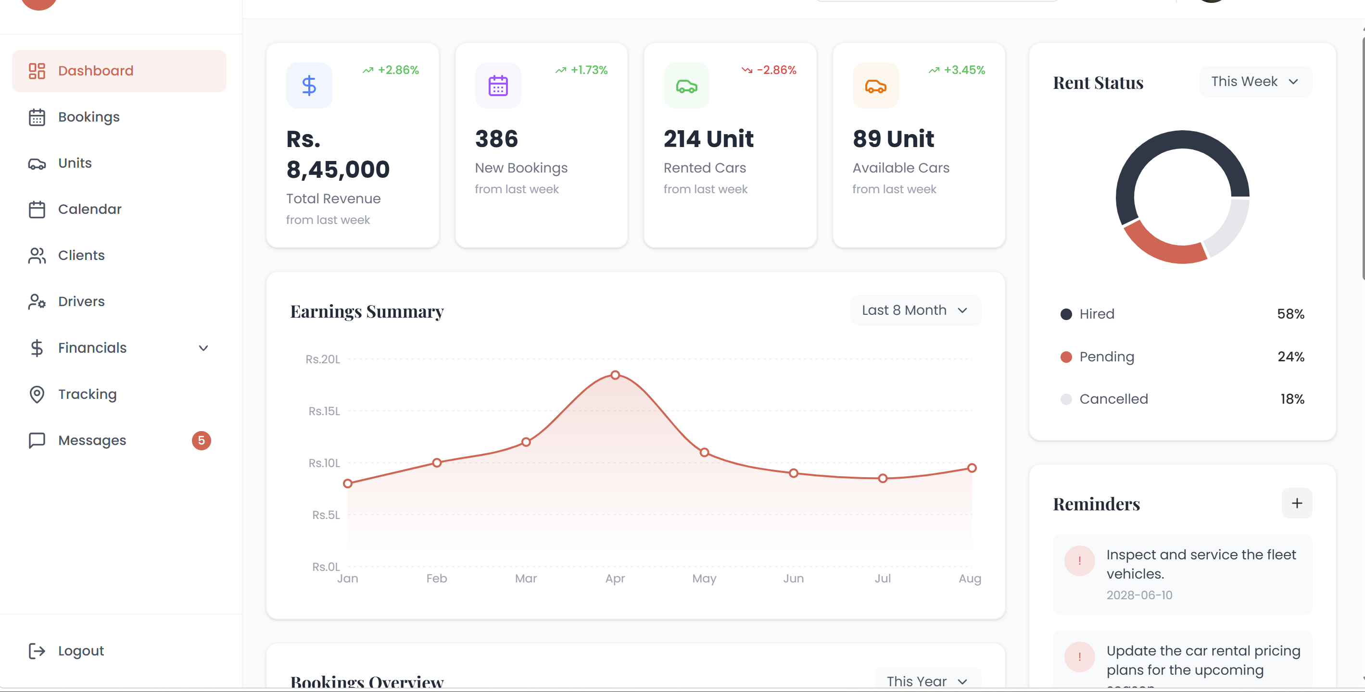Click the Hired dark legend dot
1365x692 pixels.
pyautogui.click(x=1066, y=314)
